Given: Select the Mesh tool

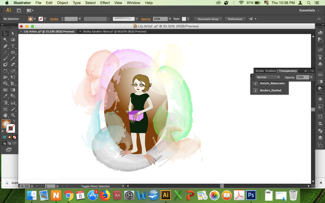Looking at the screenshot, I should pyautogui.click(x=5, y=90).
